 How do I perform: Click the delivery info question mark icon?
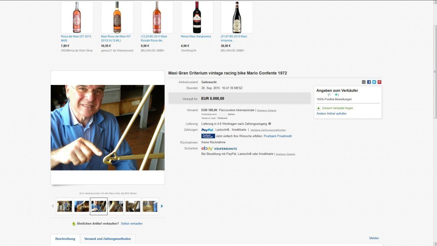[269, 124]
